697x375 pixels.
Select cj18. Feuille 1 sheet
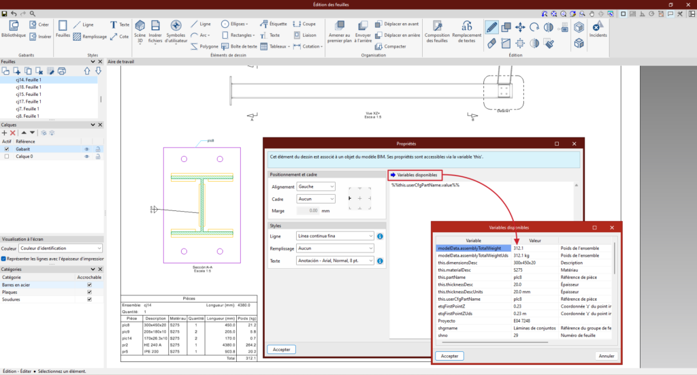pyautogui.click(x=29, y=87)
